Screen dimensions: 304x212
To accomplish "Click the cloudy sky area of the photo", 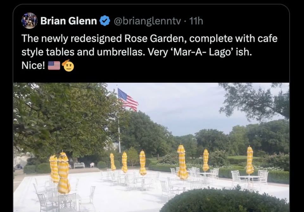I will pos(182,109).
